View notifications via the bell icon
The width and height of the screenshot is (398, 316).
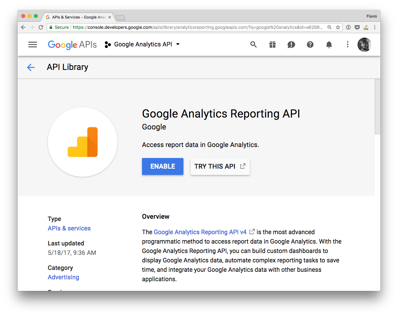329,45
